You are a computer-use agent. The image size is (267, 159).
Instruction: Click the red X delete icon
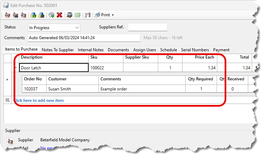pyautogui.click(x=59, y=15)
